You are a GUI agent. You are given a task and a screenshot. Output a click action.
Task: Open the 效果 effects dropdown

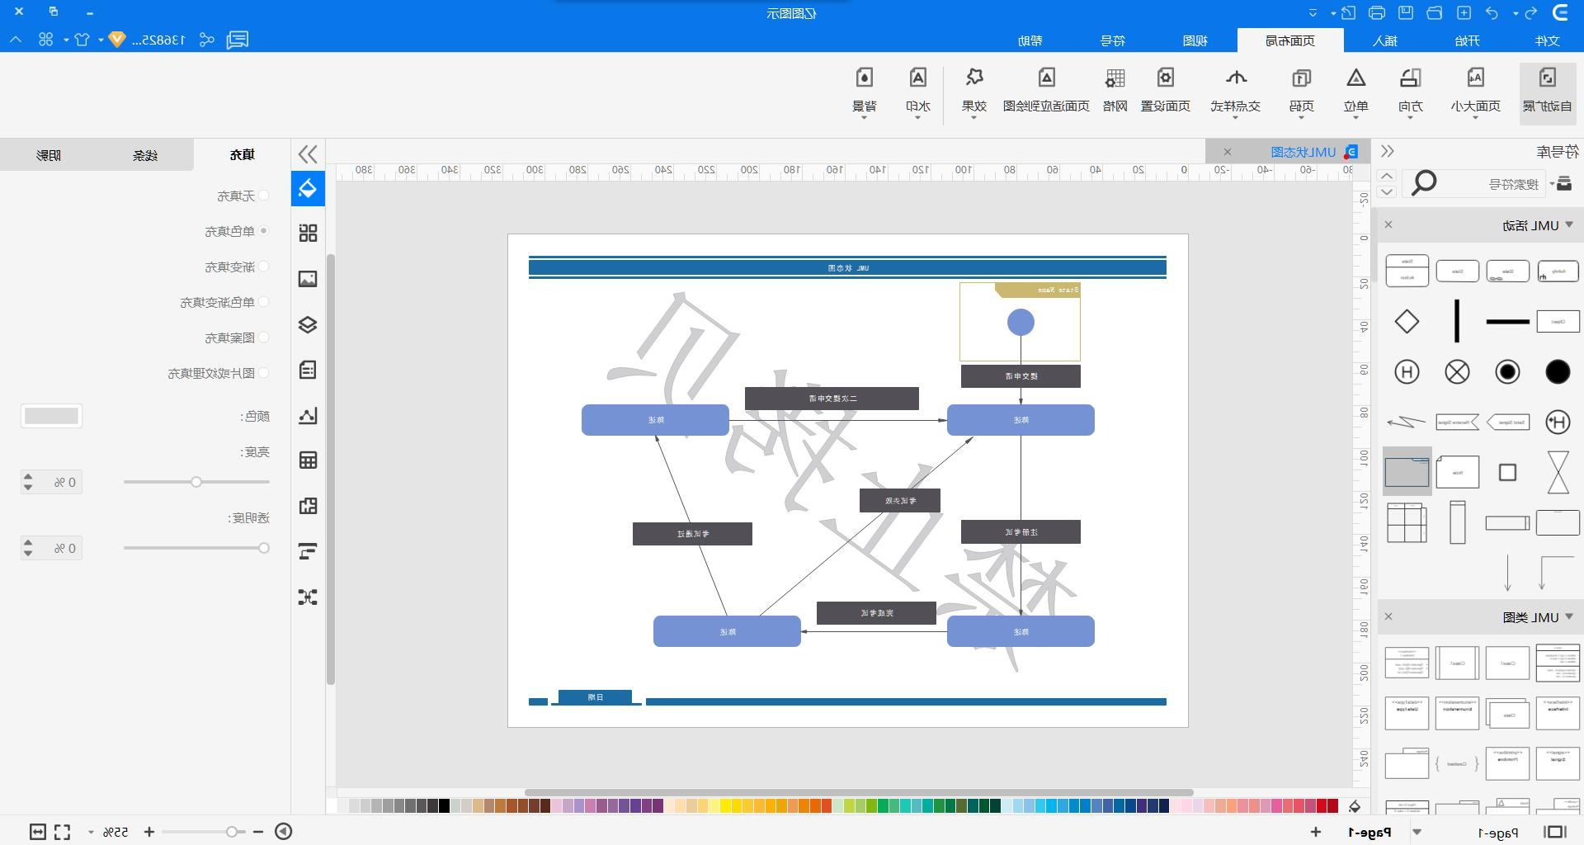tap(974, 93)
